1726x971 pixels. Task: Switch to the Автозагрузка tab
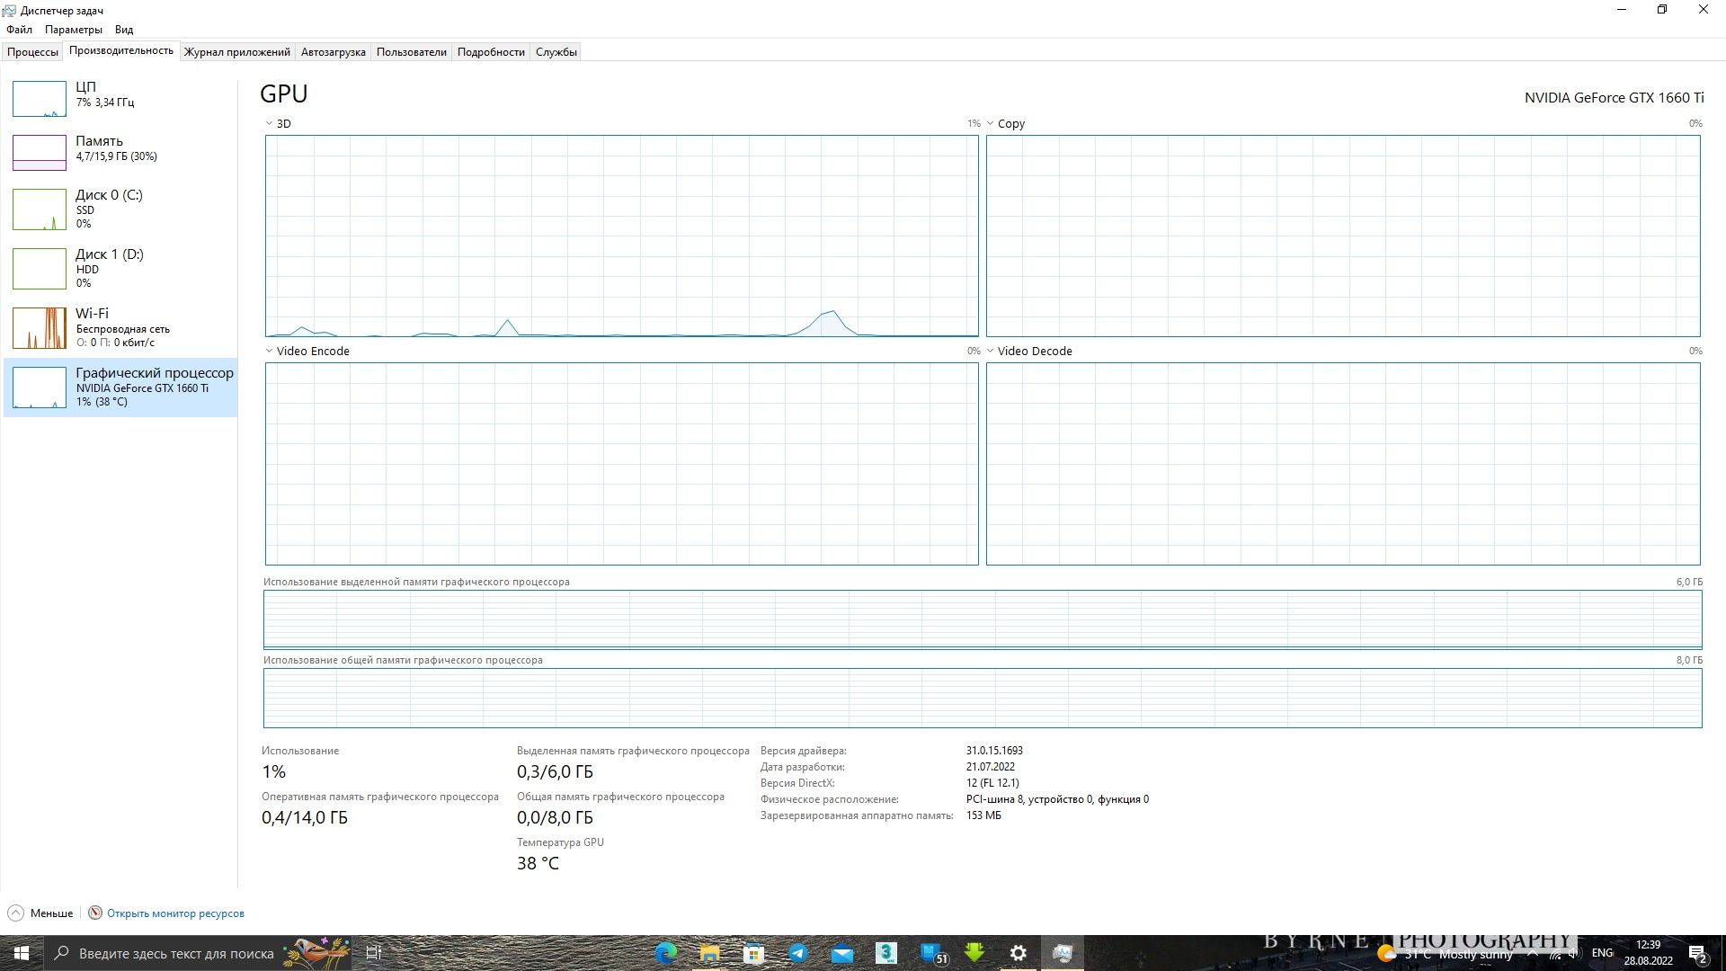334,52
